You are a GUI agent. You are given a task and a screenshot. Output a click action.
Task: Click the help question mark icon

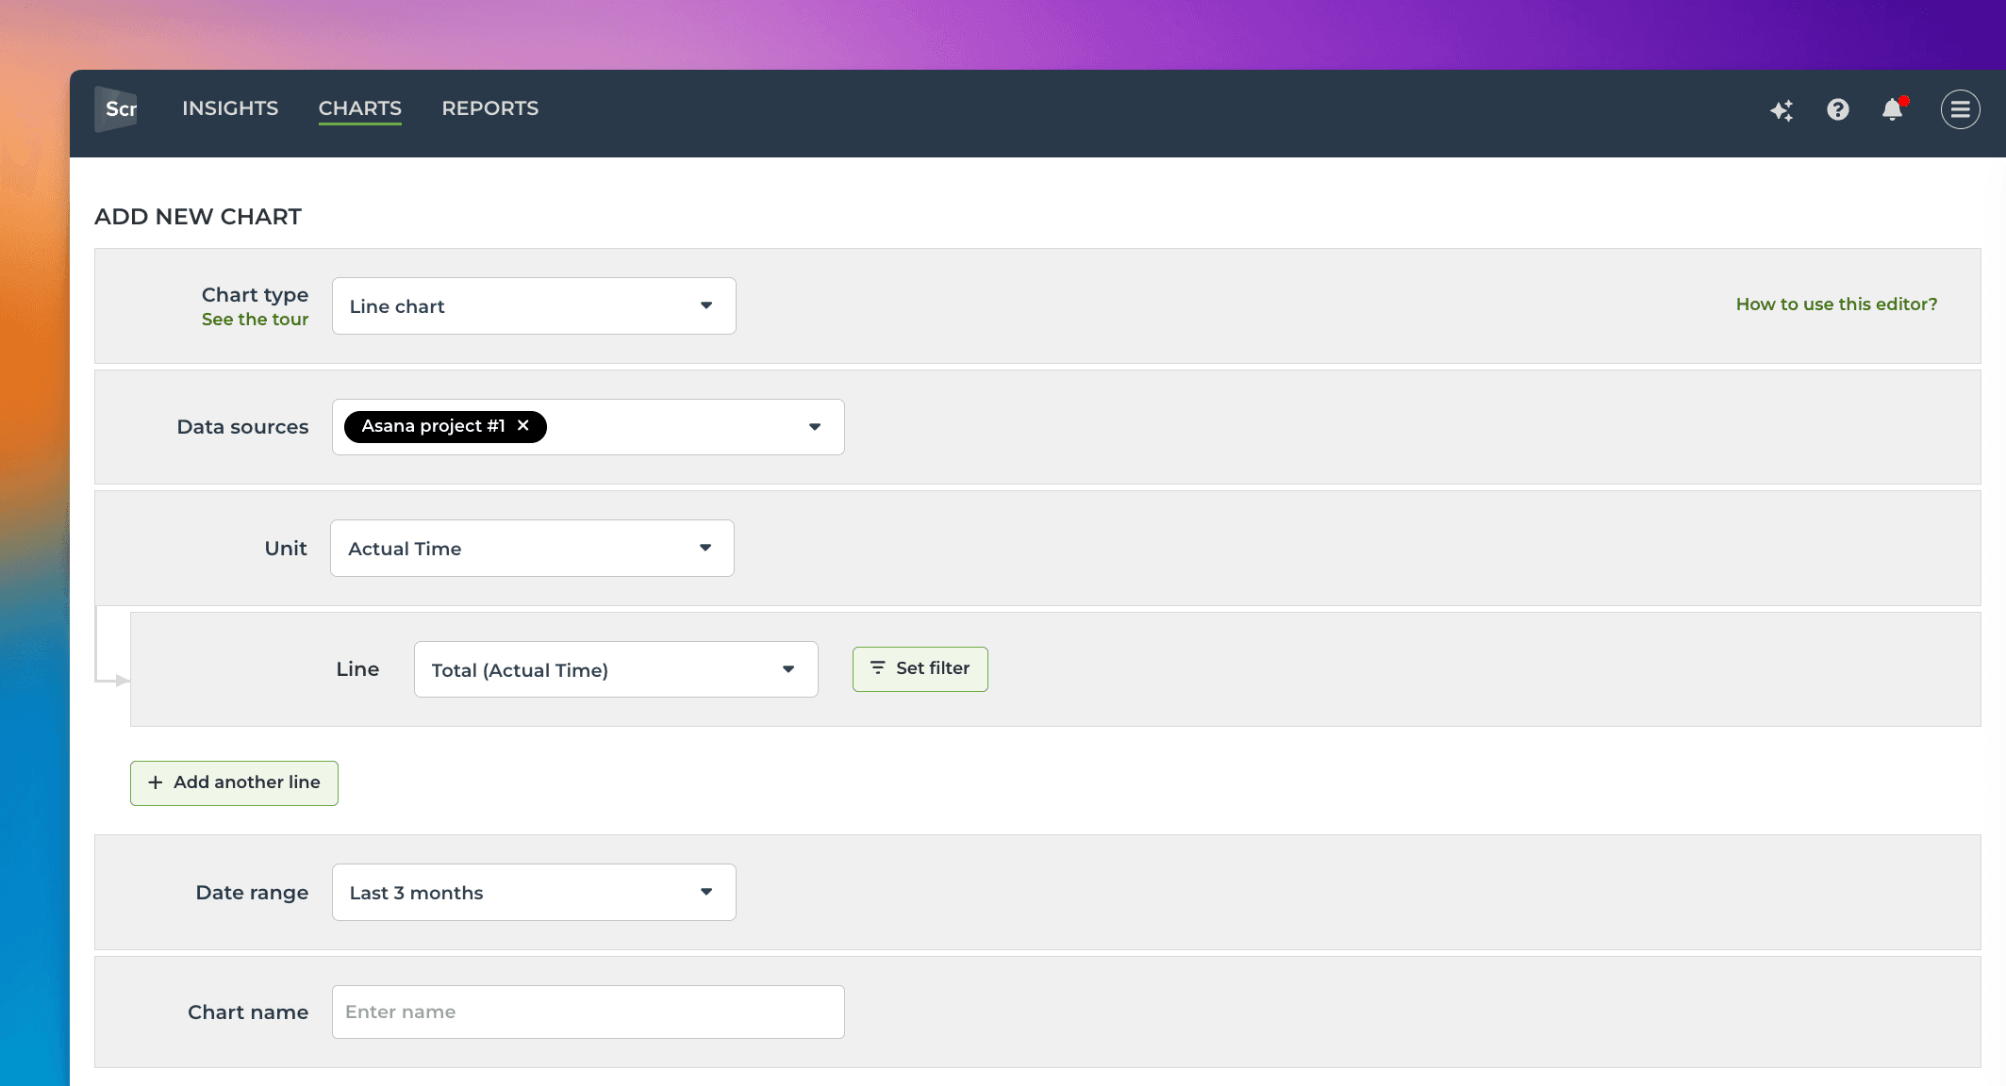(x=1837, y=110)
